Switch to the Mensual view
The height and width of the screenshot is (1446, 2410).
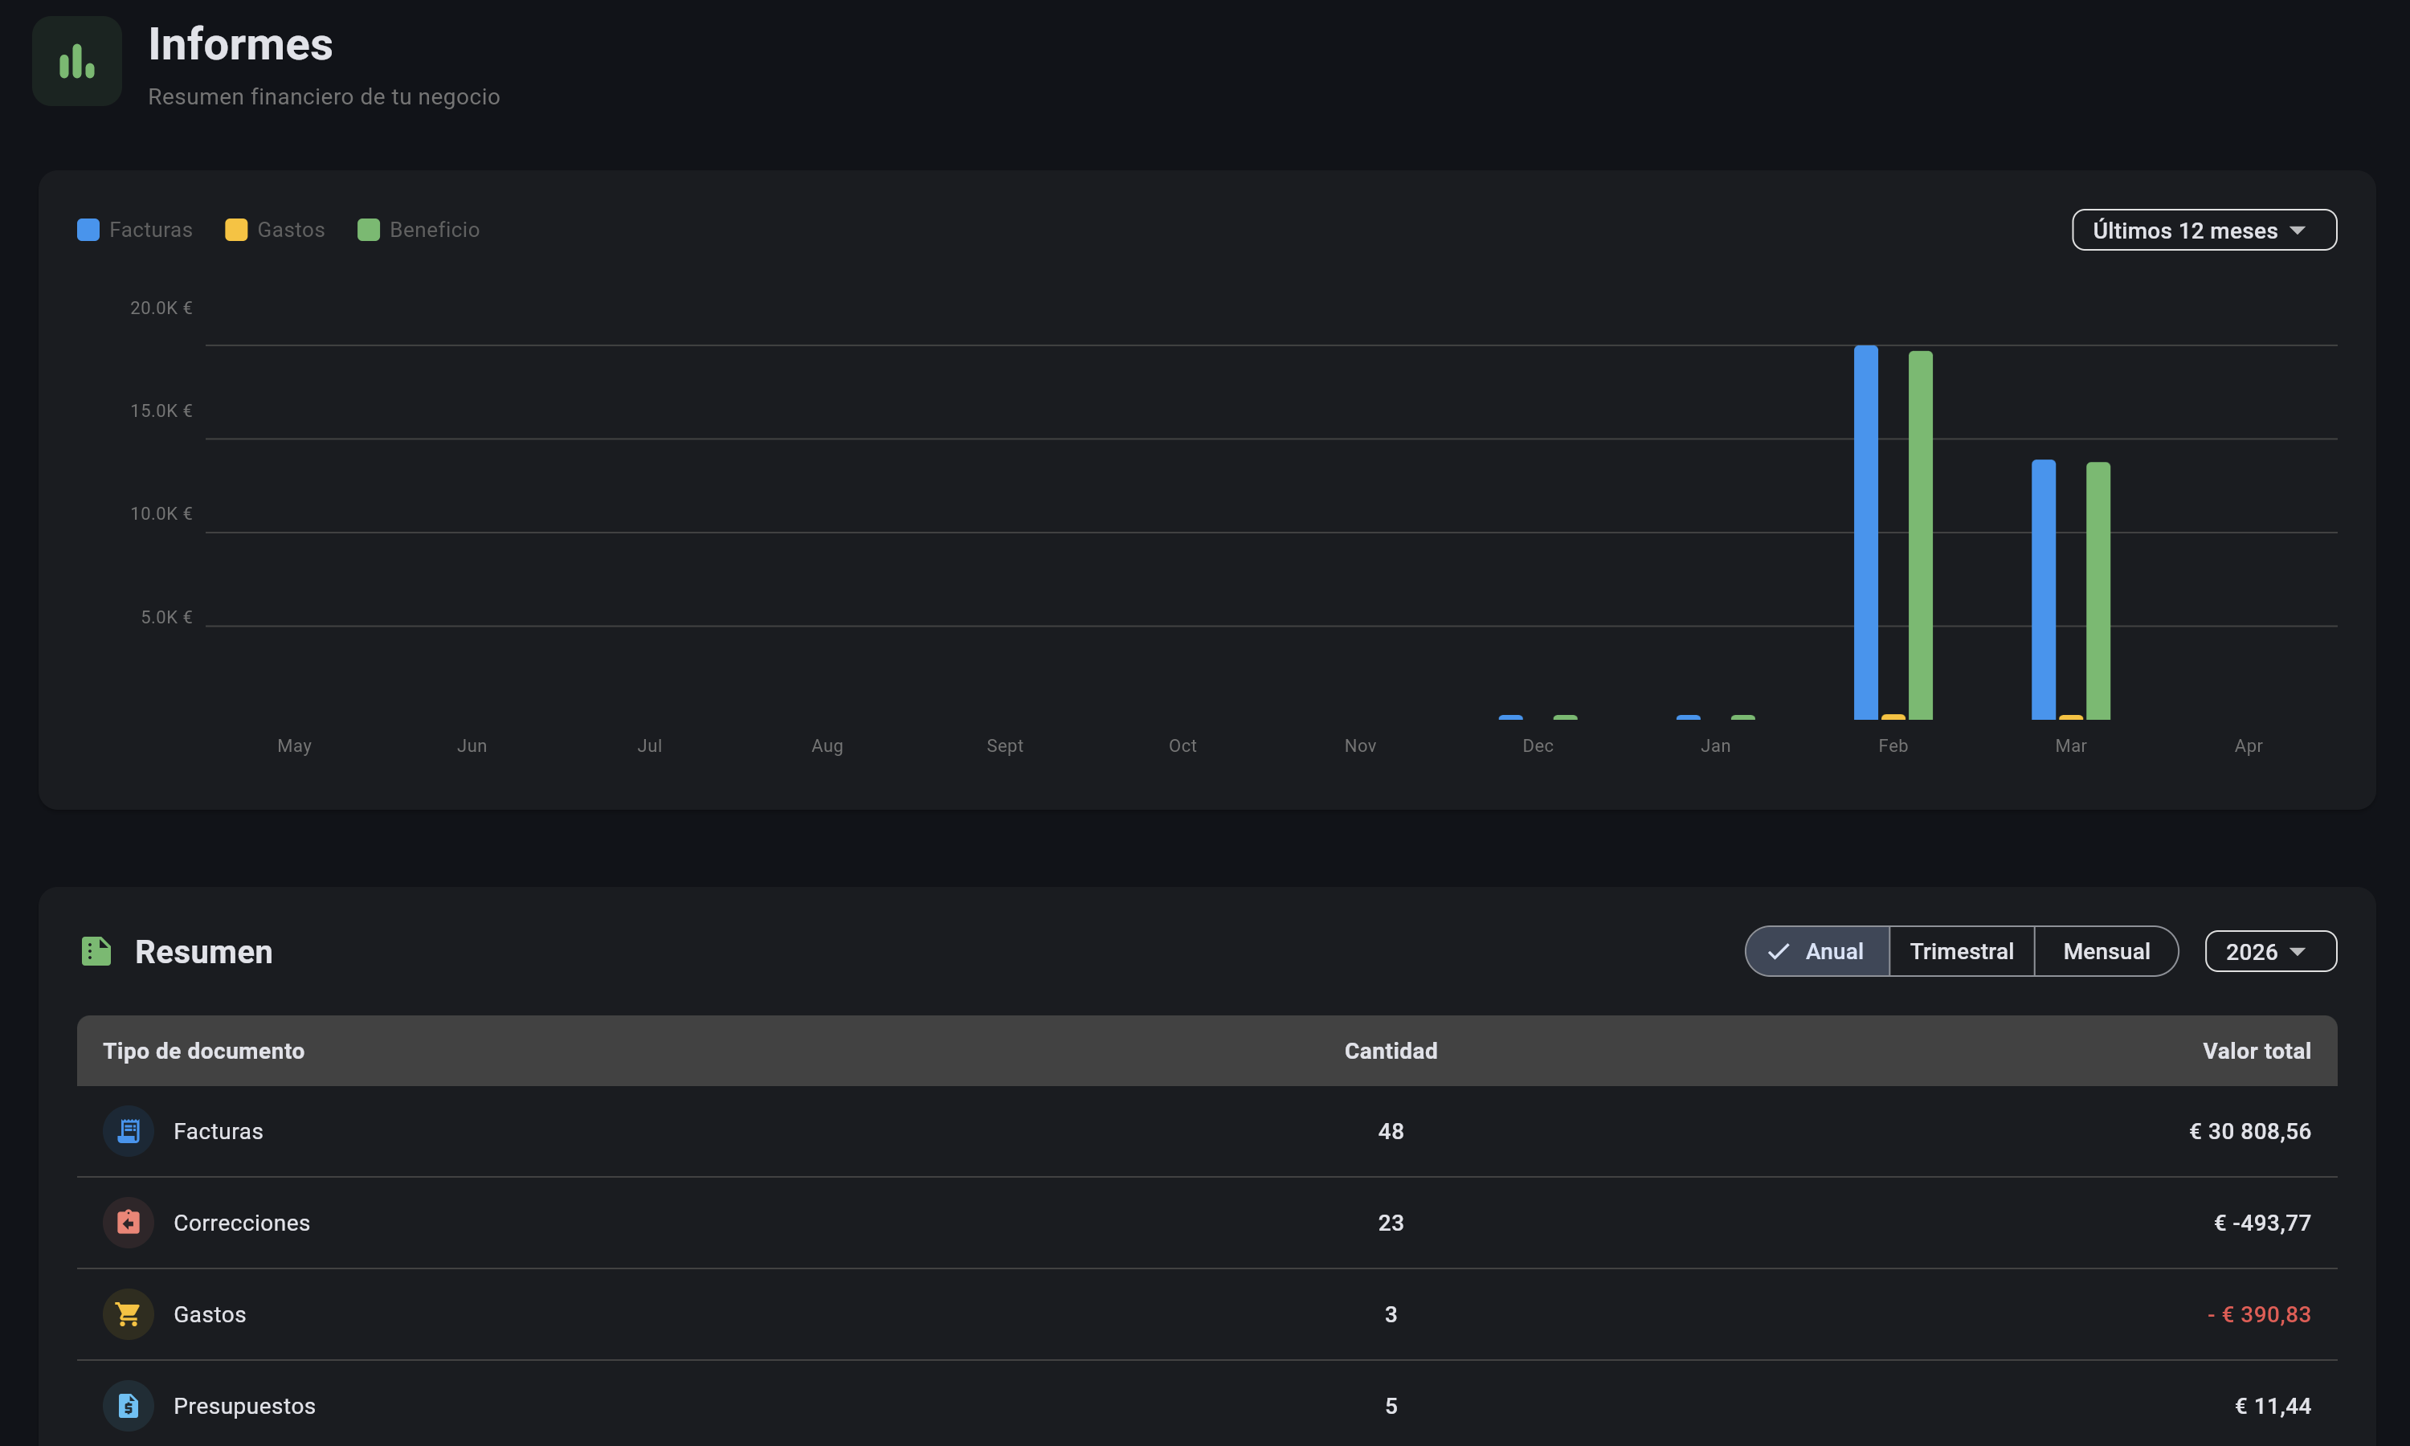[x=2105, y=952]
